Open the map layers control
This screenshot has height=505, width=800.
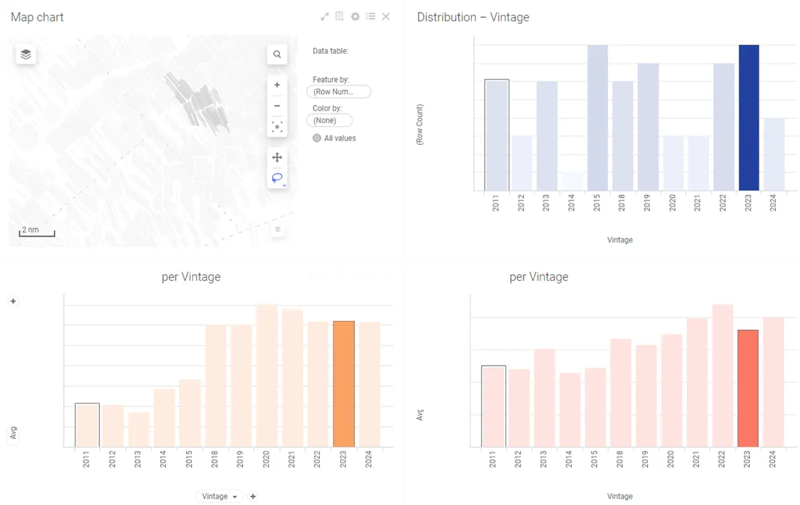(x=26, y=55)
